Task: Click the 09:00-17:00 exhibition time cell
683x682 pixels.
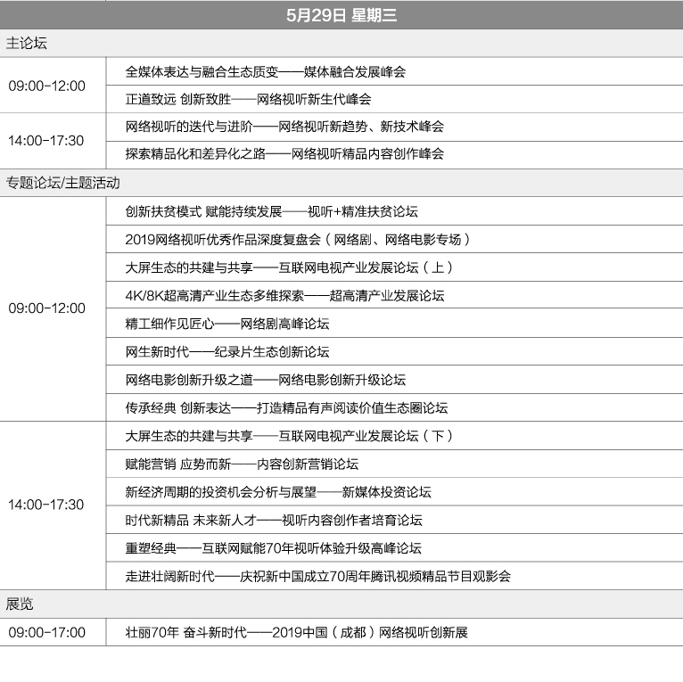Action: click(47, 633)
